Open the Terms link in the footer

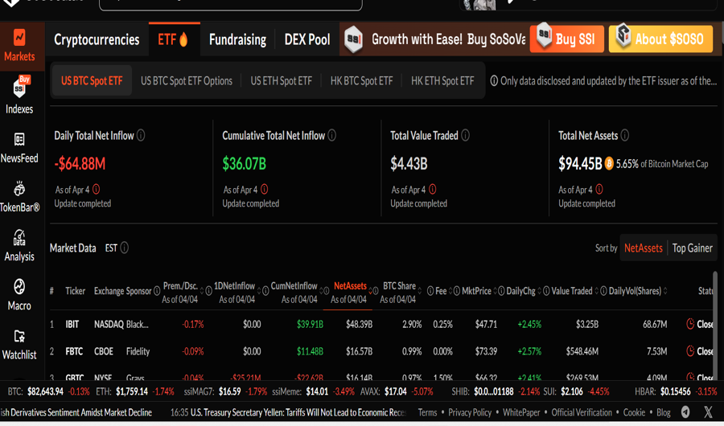[428, 412]
